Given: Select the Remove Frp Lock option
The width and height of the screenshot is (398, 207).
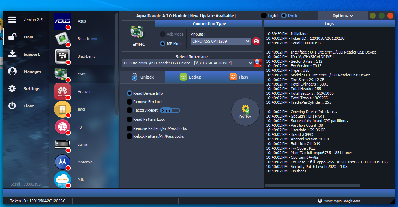Looking at the screenshot, I should (x=129, y=102).
